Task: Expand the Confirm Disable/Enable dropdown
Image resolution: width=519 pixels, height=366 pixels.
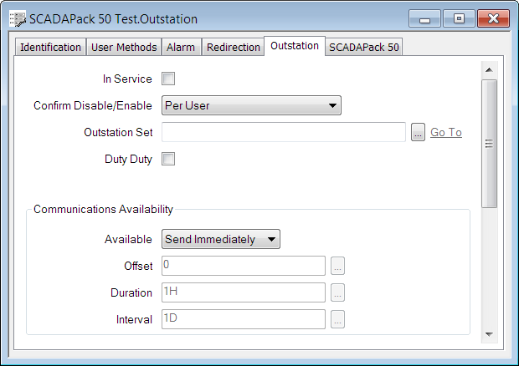Action: point(251,105)
